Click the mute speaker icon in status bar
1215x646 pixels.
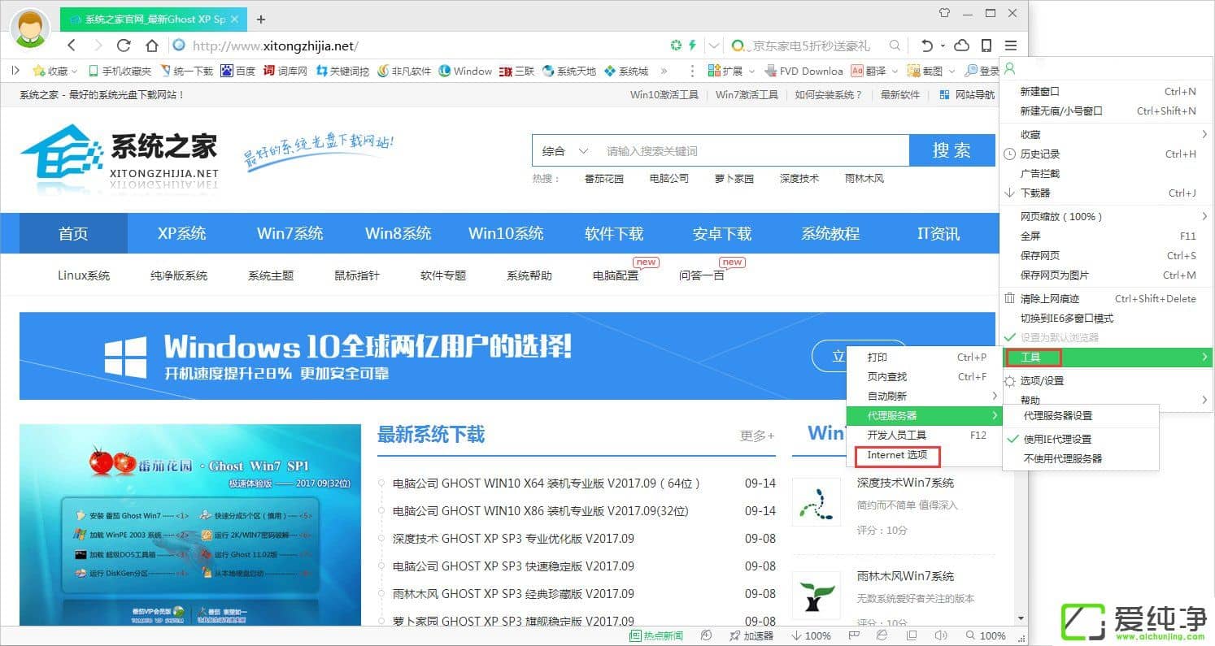point(941,635)
